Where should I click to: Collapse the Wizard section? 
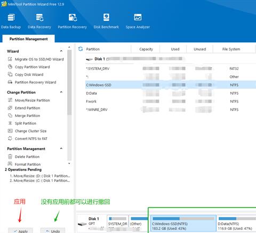(x=61, y=51)
